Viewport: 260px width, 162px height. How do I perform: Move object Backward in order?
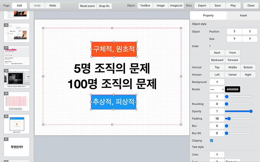(217, 60)
